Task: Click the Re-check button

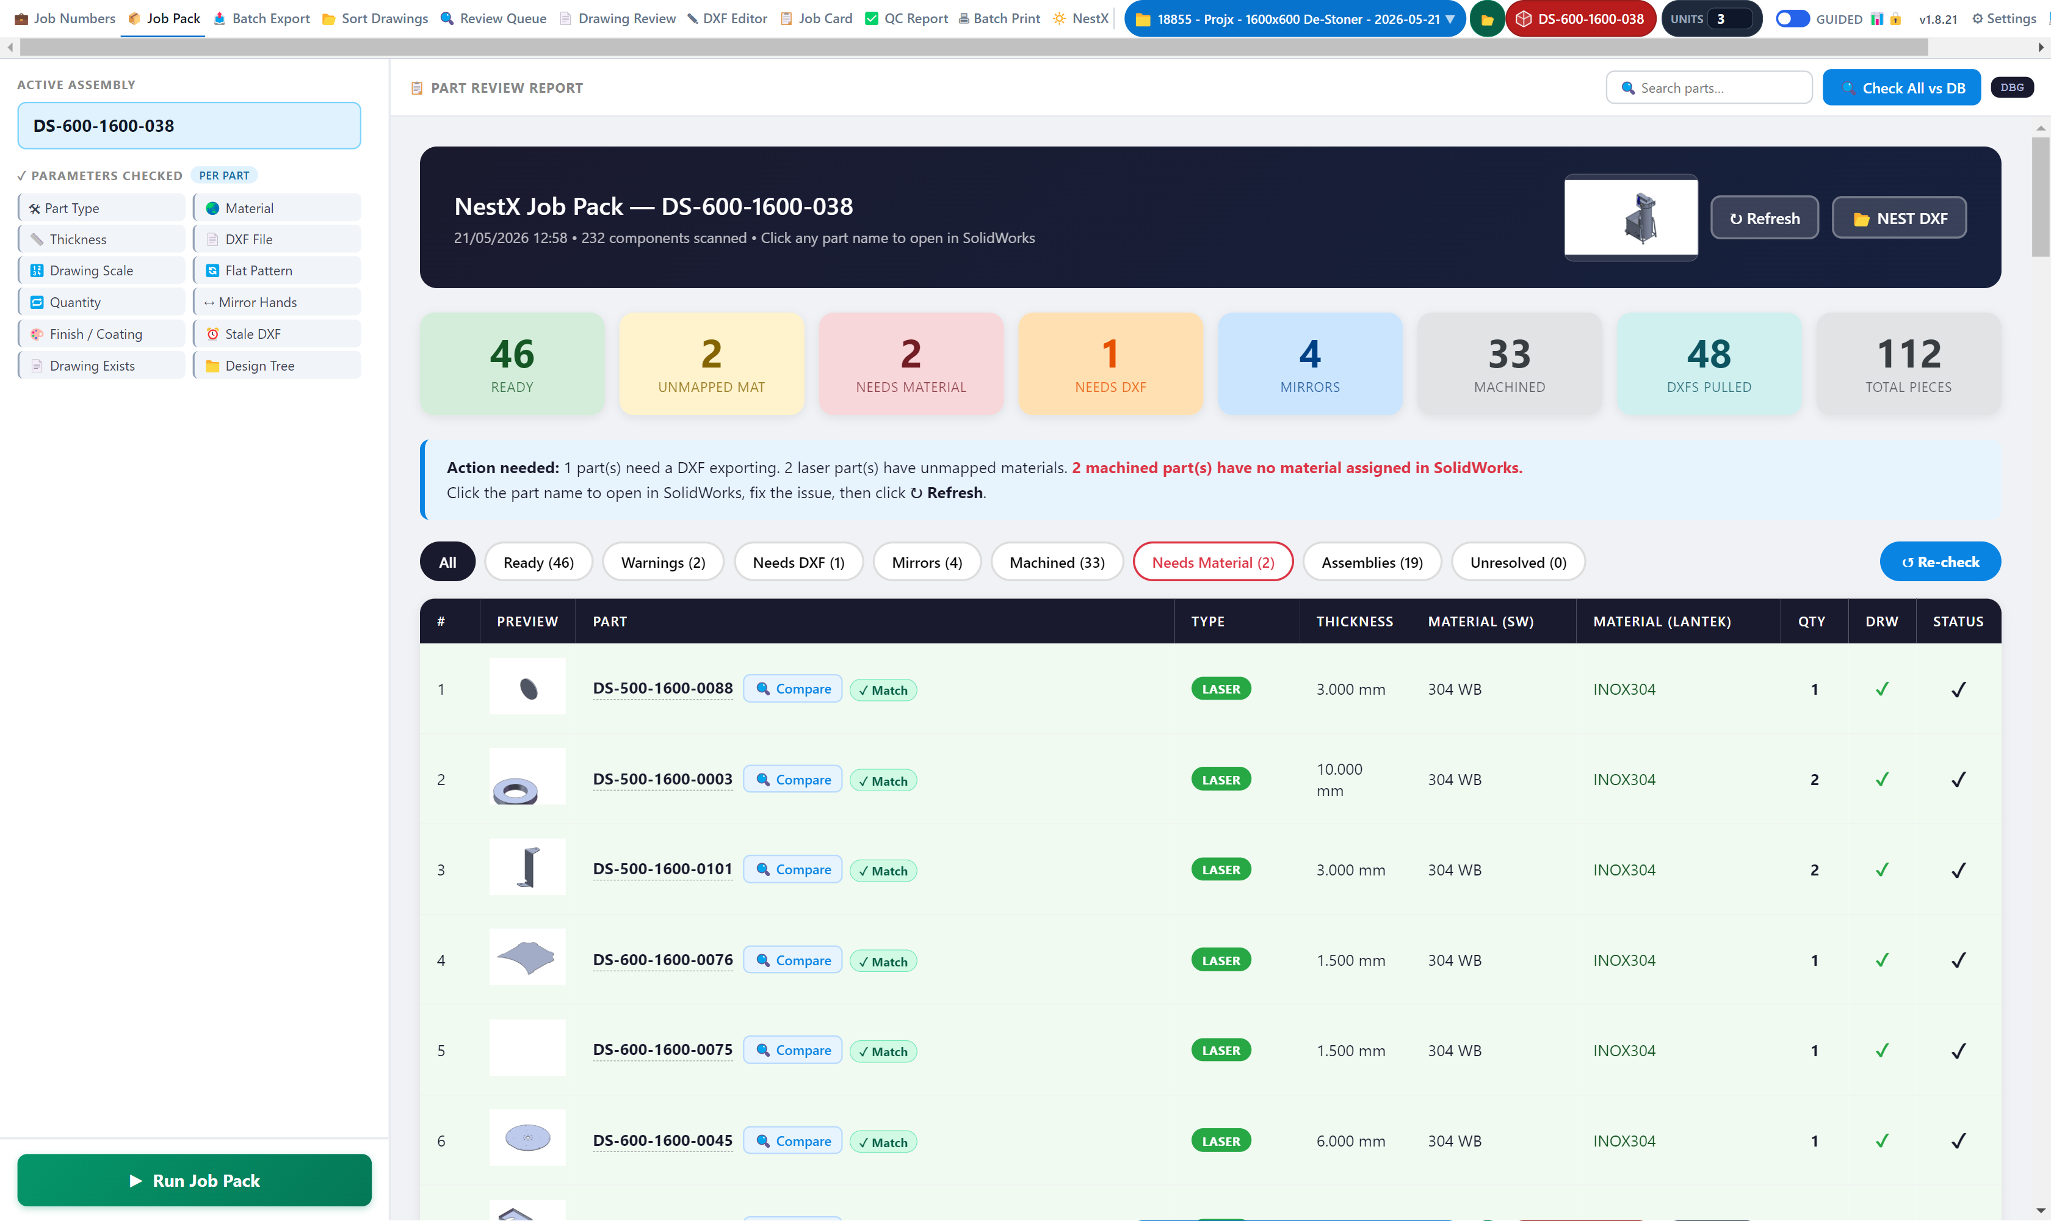Action: point(1940,562)
